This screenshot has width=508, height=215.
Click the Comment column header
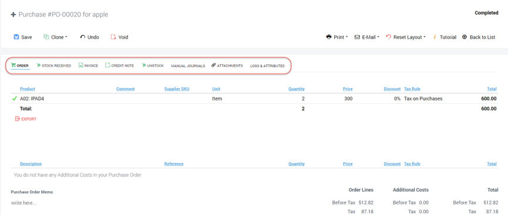coord(125,89)
